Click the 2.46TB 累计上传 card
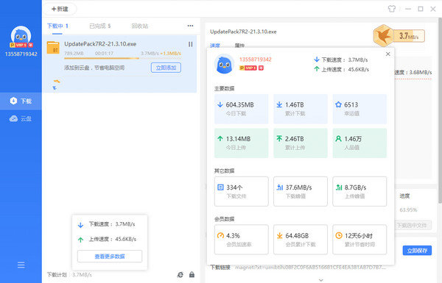The width and height of the screenshot is (442, 283). pos(301,143)
